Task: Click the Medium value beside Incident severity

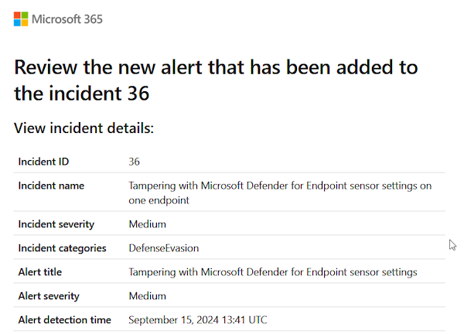Action: click(x=147, y=224)
